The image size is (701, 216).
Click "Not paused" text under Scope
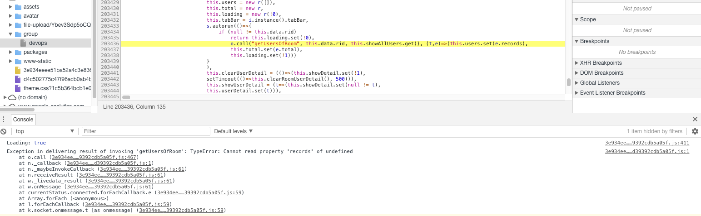(x=637, y=30)
